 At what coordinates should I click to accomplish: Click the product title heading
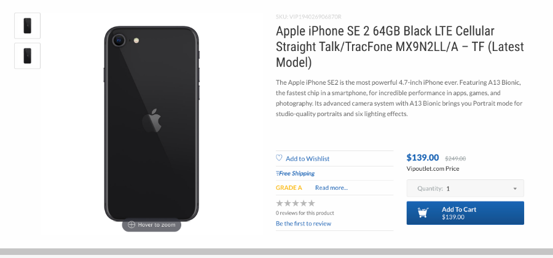click(400, 47)
